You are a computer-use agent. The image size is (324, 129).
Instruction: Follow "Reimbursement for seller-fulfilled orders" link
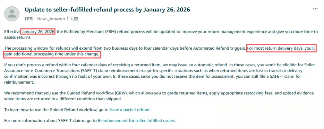[136, 120]
